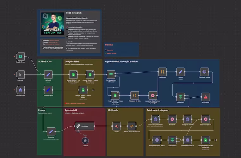Select the 'A cada 15 min' schedule trigger node

tap(20, 57)
